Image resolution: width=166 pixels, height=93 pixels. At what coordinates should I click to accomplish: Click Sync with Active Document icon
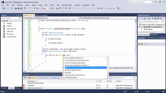pyautogui.click(x=153, y=18)
